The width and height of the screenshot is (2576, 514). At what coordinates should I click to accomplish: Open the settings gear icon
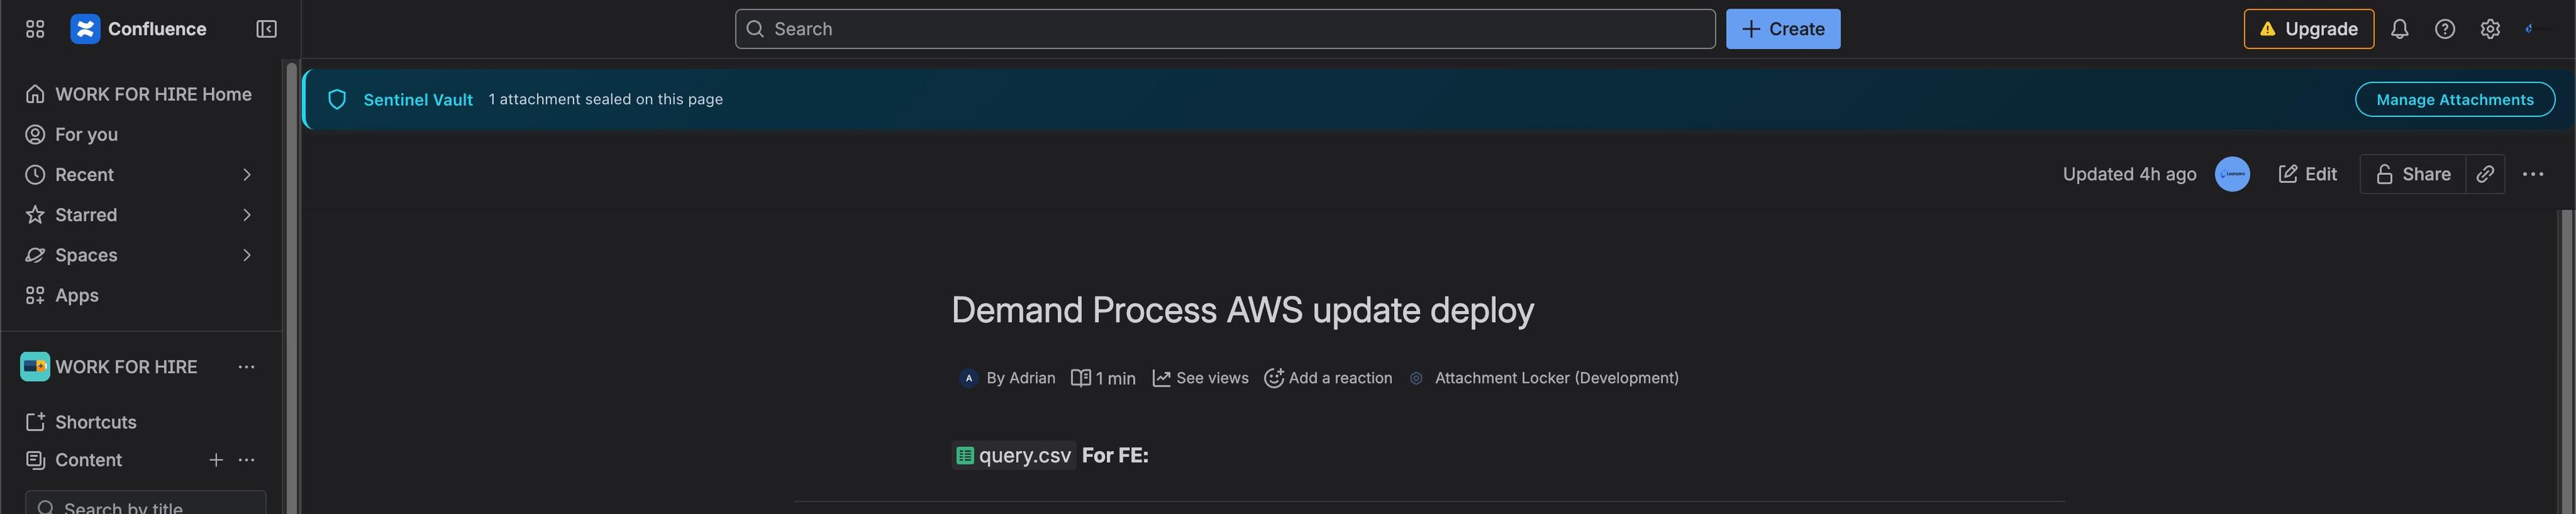(x=2490, y=29)
